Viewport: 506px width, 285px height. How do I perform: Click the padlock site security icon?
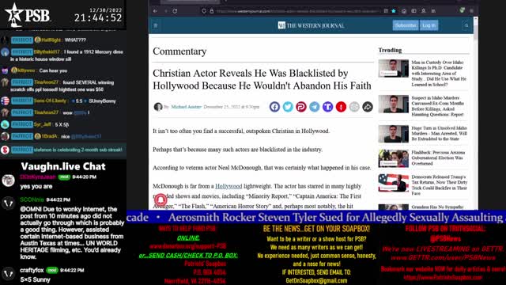(211, 11)
